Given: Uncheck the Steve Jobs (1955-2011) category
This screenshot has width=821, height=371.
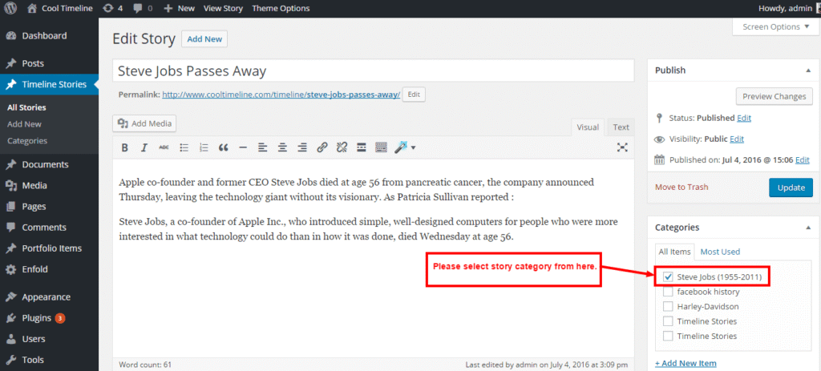Looking at the screenshot, I should 668,276.
